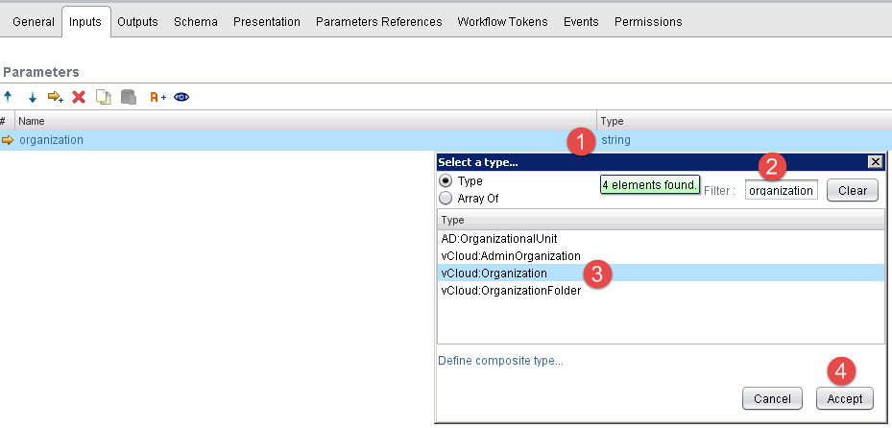Click into the Filter text field
Image resolution: width=892 pixels, height=428 pixels.
tap(781, 191)
